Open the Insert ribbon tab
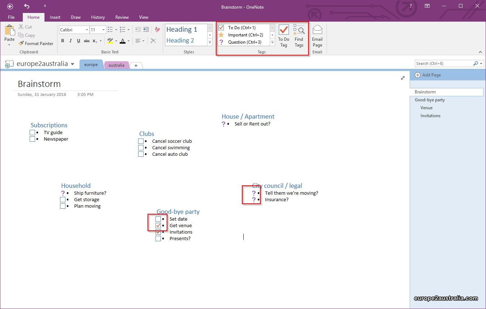 [x=55, y=17]
